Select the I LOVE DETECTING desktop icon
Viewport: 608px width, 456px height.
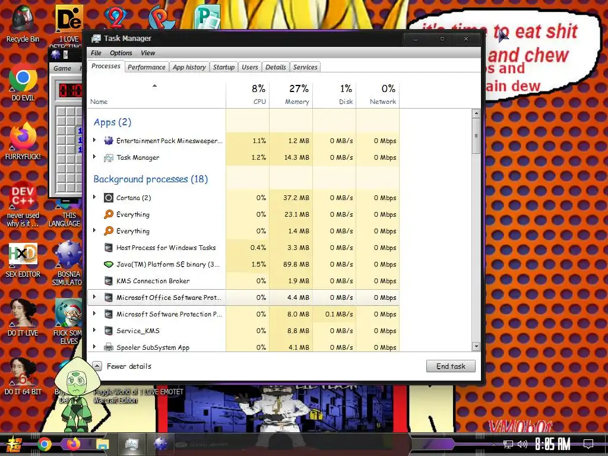pyautogui.click(x=69, y=18)
